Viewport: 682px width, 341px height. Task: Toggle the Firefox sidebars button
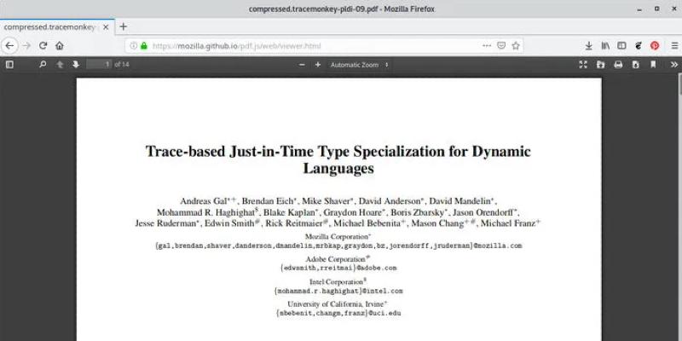point(621,45)
